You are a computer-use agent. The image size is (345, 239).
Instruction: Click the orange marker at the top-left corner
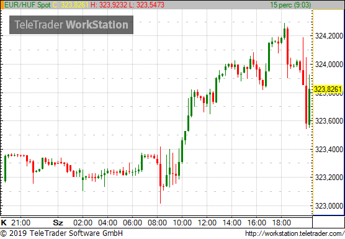pyautogui.click(x=2, y=5)
